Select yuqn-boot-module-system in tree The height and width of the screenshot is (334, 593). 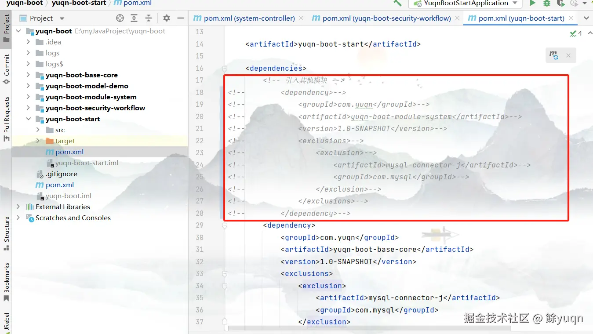coord(91,97)
